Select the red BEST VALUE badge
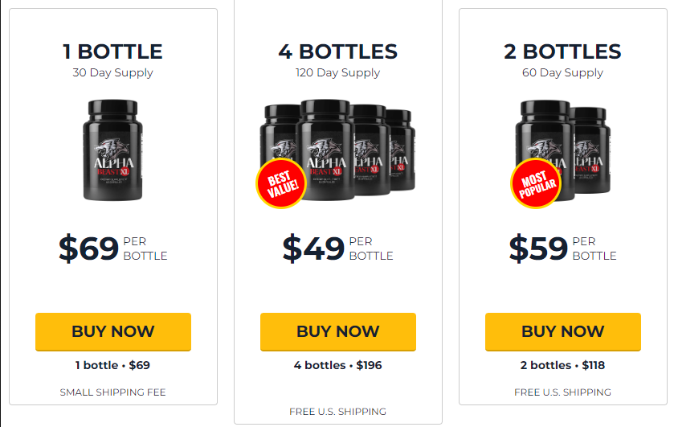The height and width of the screenshot is (427, 674). tap(281, 183)
